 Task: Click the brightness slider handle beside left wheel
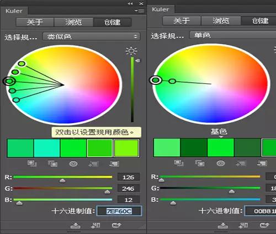pyautogui.click(x=138, y=61)
